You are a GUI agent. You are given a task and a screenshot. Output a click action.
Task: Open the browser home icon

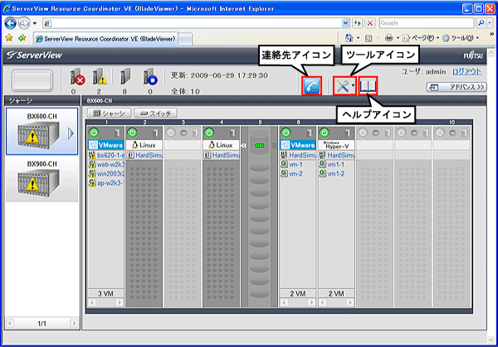[349, 38]
